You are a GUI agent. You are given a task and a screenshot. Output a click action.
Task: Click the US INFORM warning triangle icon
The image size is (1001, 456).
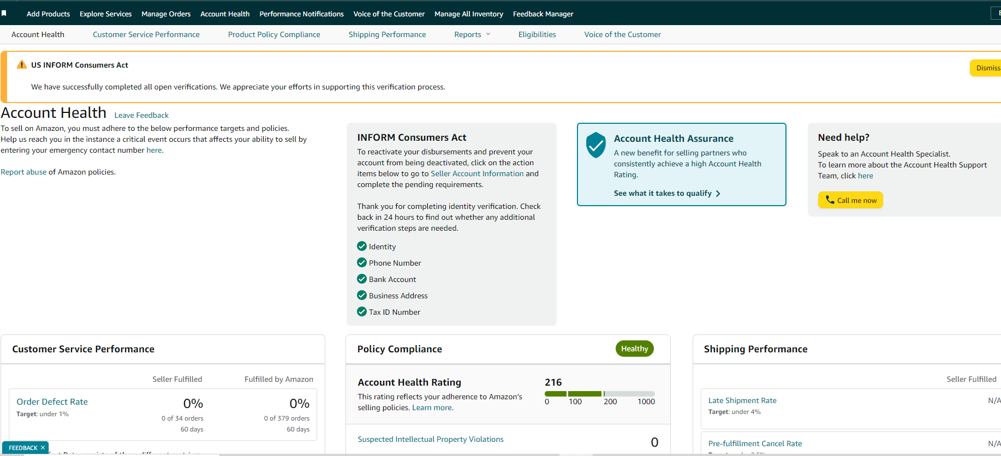[x=21, y=65]
